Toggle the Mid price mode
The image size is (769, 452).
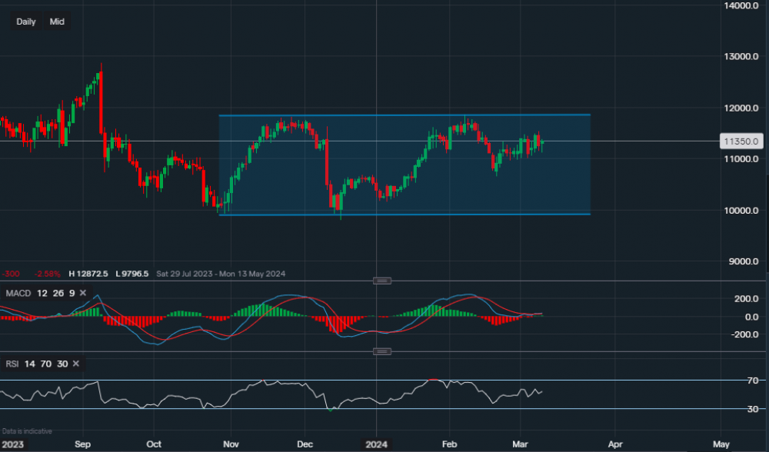pyautogui.click(x=56, y=22)
